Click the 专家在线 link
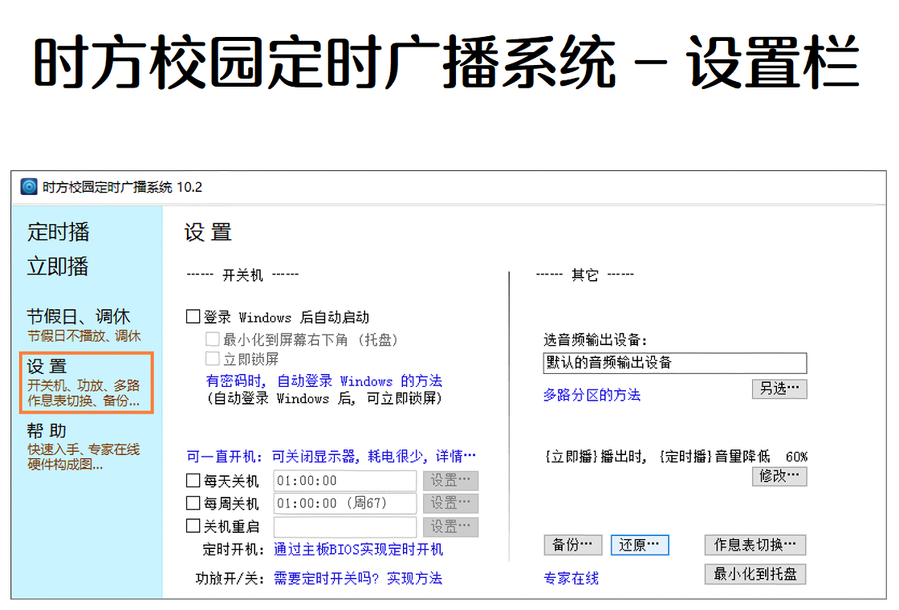The height and width of the screenshot is (610, 899). 571,579
